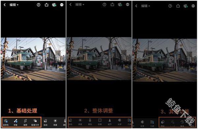The width and height of the screenshot is (198, 129).
Task: Tap the cloud sync icon on the middle screen
Action: click(120, 5)
